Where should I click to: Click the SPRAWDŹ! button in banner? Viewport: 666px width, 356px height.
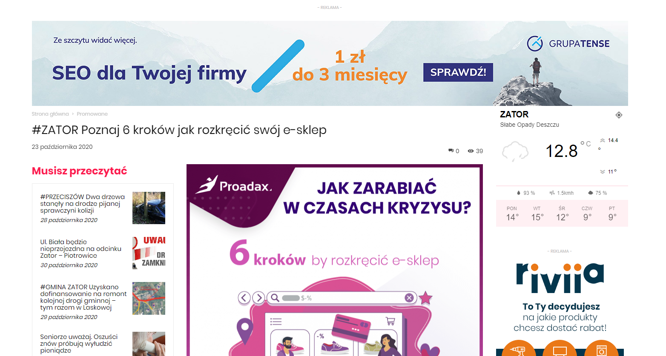click(458, 72)
